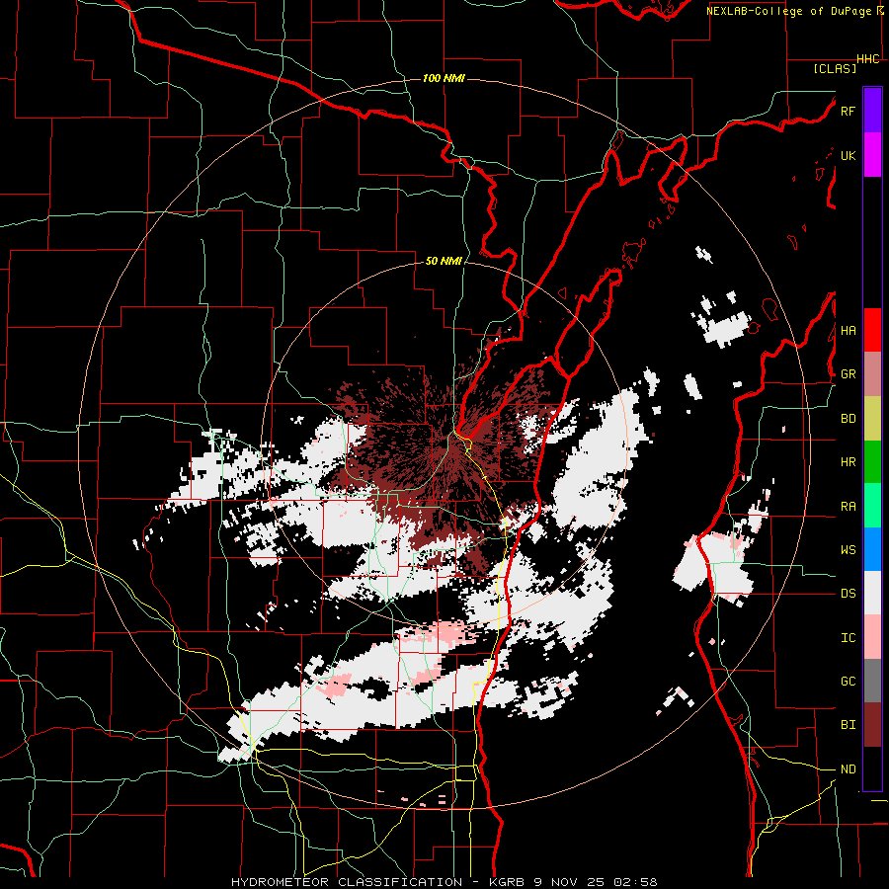Screen dimensions: 889x889
Task: Click the 'HYDROMETEOR CLASSIFICATION - KGRB' caption text
Action: click(377, 882)
